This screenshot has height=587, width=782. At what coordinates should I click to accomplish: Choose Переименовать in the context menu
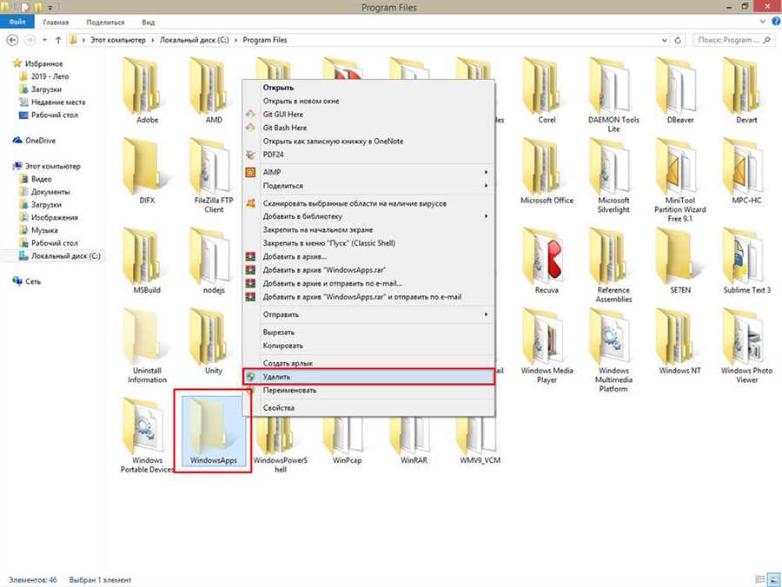pyautogui.click(x=368, y=390)
